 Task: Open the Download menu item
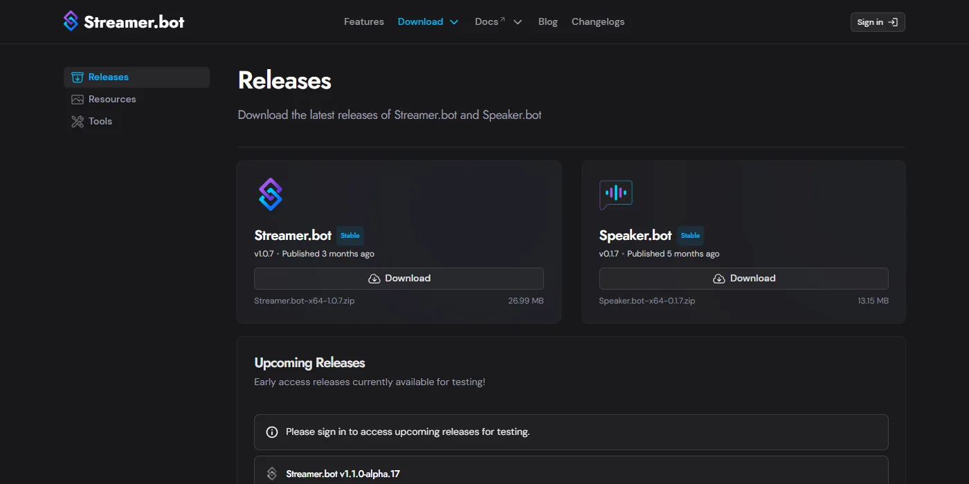(420, 21)
